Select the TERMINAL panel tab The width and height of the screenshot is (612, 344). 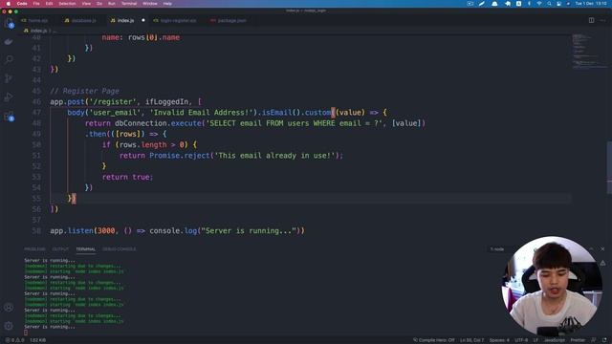85,248
